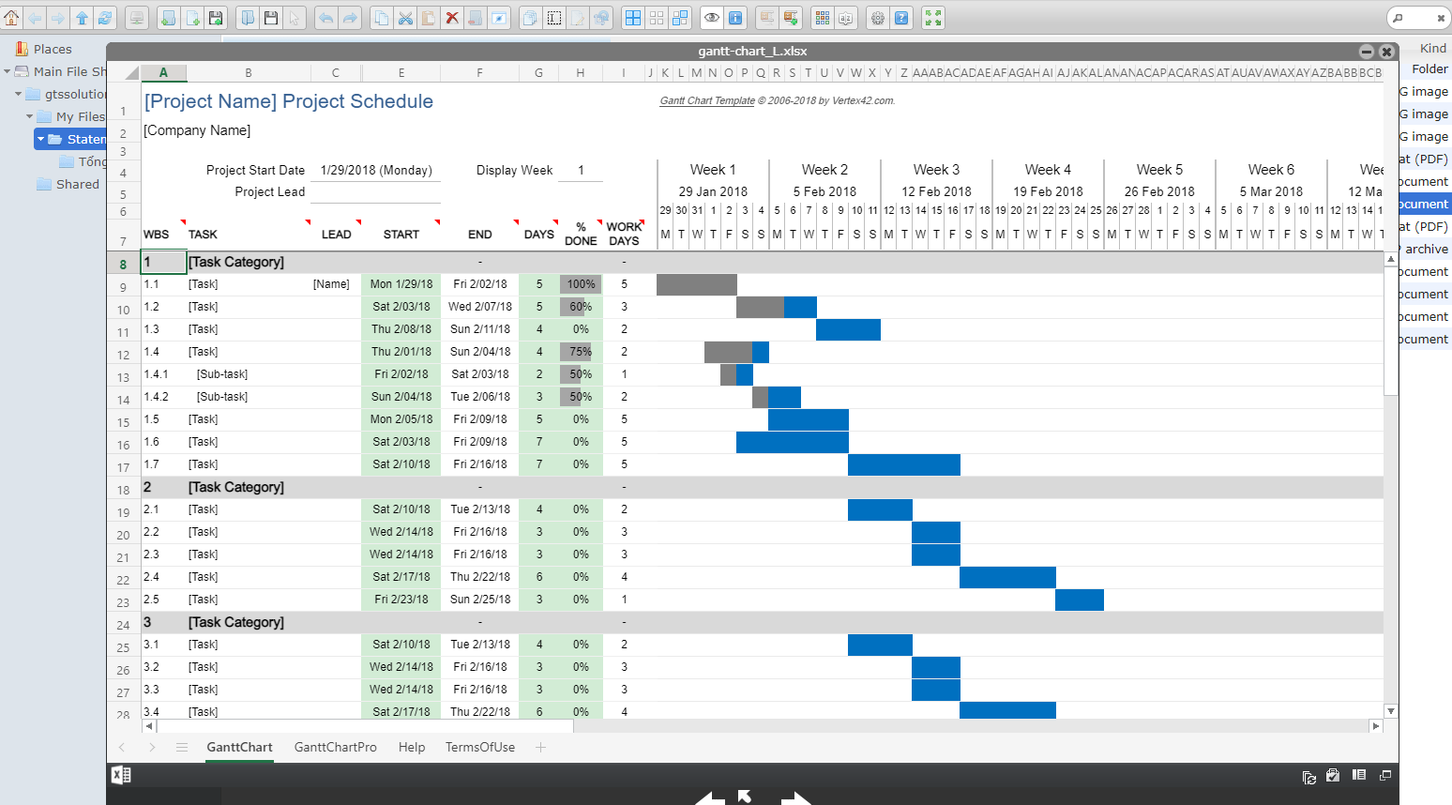Viewport: 1452px width, 805px height.
Task: Click the colored grid view icon
Action: point(823,18)
